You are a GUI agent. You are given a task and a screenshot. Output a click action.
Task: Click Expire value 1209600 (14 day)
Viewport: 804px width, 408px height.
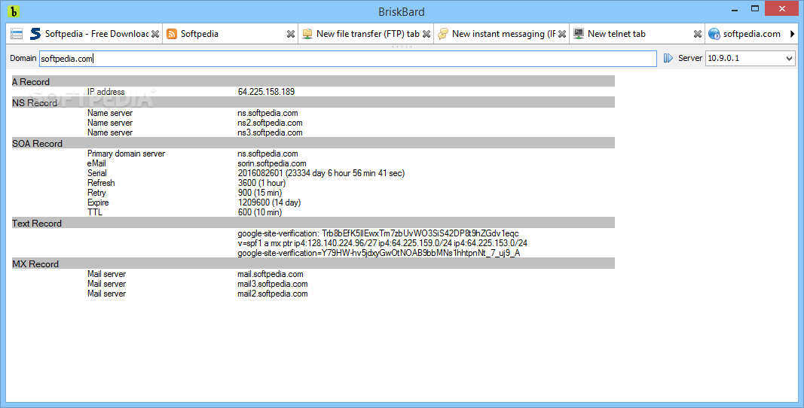269,202
